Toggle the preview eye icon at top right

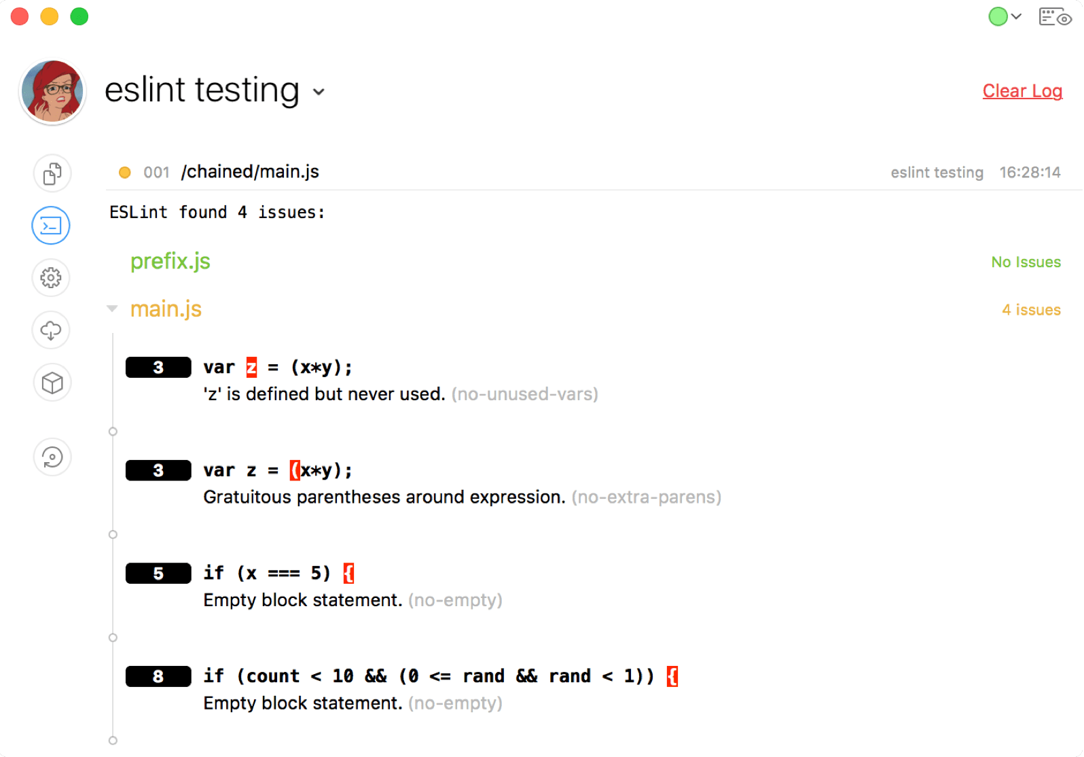click(1055, 16)
